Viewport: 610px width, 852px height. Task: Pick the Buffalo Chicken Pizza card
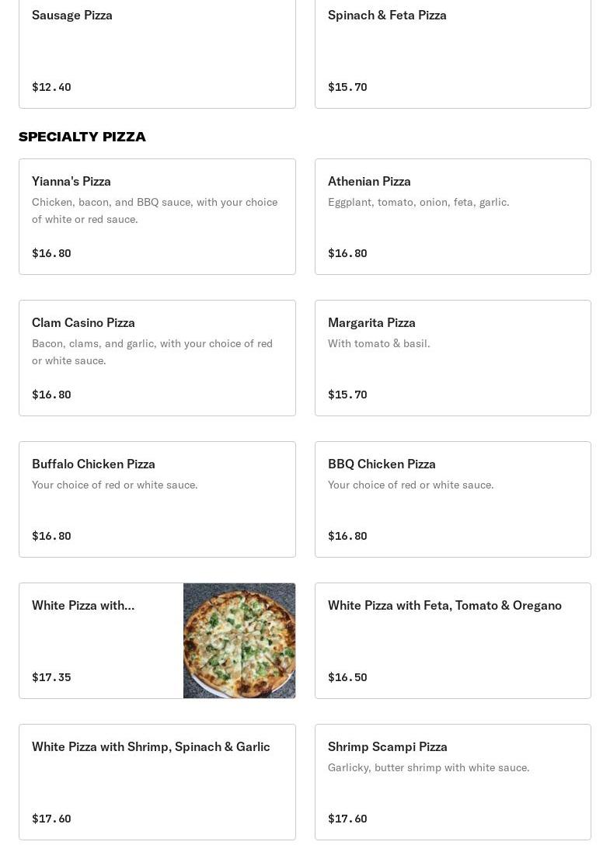point(93,464)
